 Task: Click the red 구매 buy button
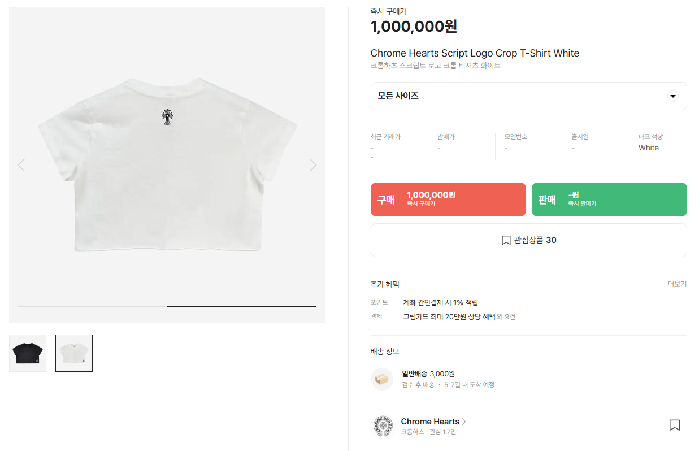(448, 200)
